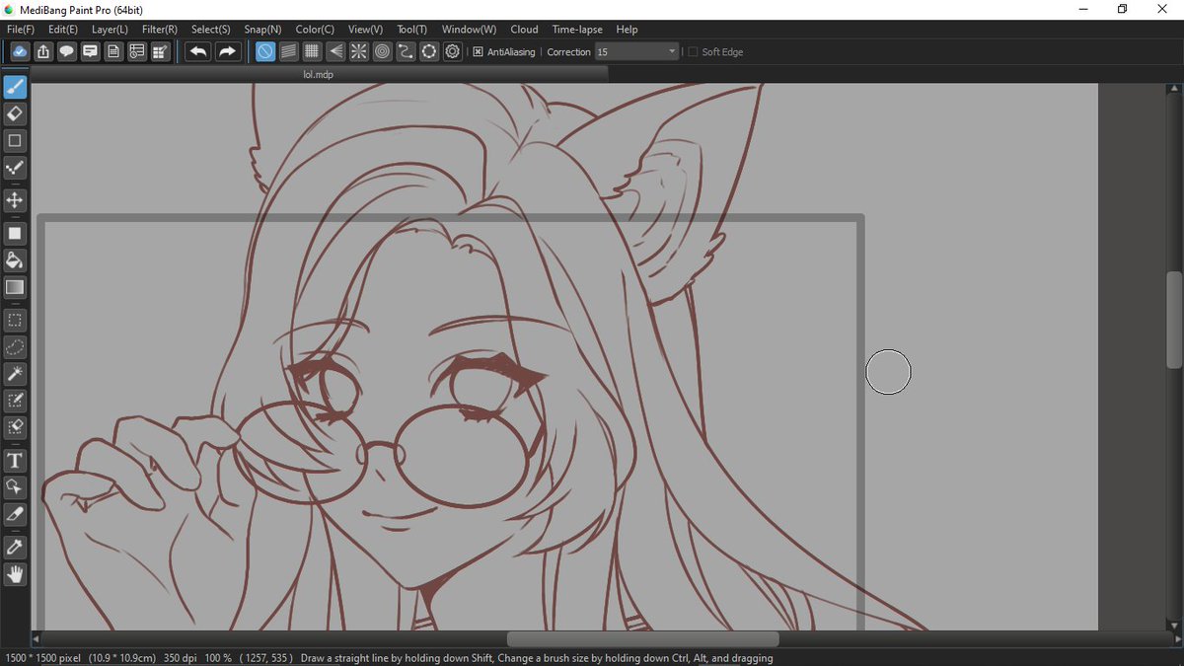
Task: Enable vanishing point snap
Action: 335,51
